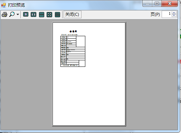Decrease page number with down arrow
The width and height of the screenshot is (181, 133).
point(174,16)
